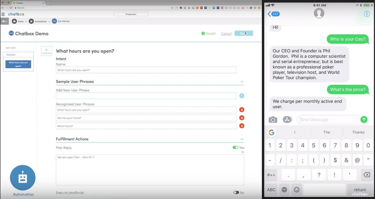Tap the number 5 key
Screen dimensions: 375x199
tap(313, 145)
